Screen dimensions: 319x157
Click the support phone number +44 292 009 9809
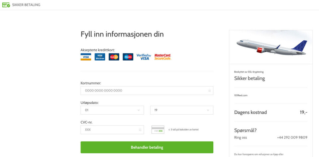click(292, 137)
